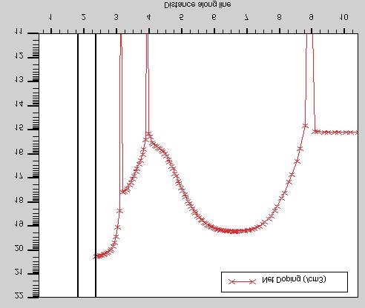Image resolution: width=365 pixels, height=308 pixels.
Task: Click the 'Distance along line' axis title
Action: coord(197,4)
